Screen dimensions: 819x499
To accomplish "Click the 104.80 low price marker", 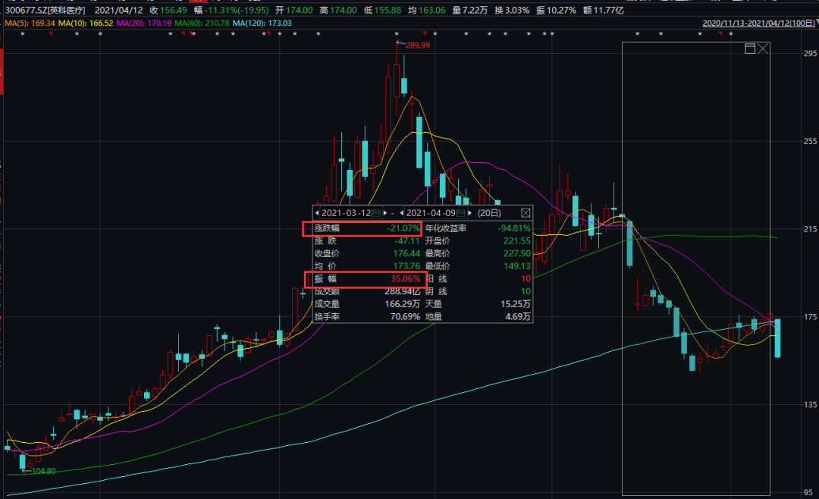I will tap(43, 471).
